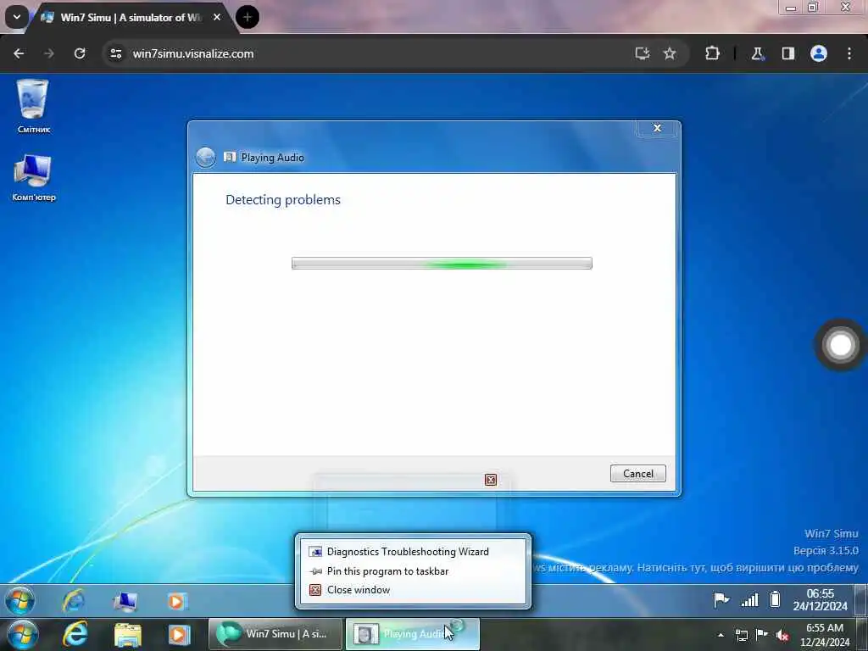Image resolution: width=868 pixels, height=651 pixels.
Task: Bookmark this page with the star
Action: tap(670, 53)
